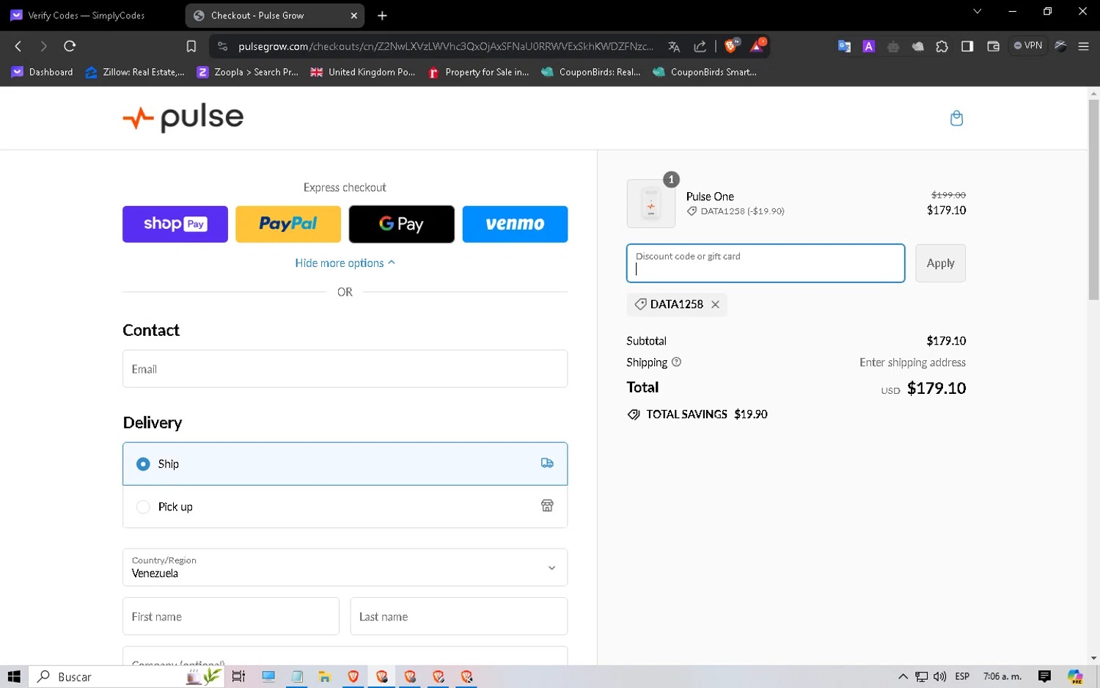Click the page vertical scrollbar
The width and height of the screenshot is (1100, 688).
tap(1093, 200)
